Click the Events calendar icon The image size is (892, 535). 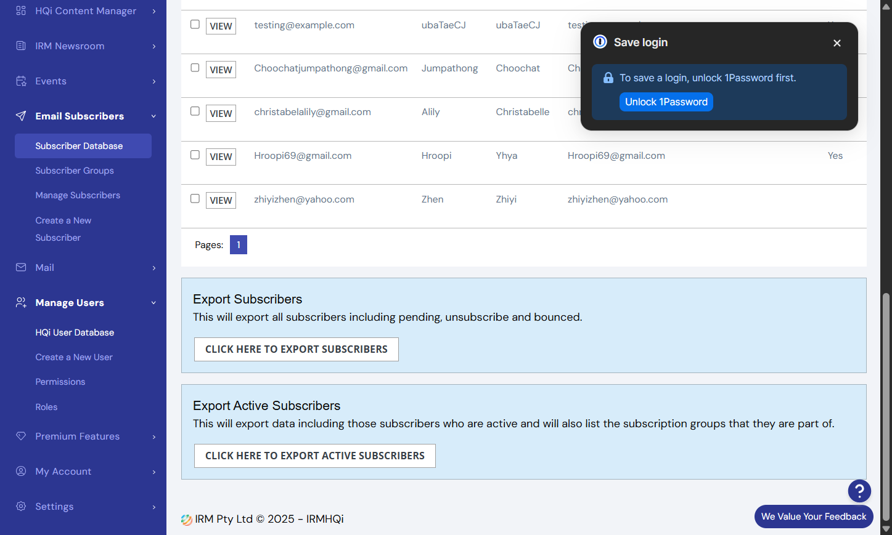(21, 81)
